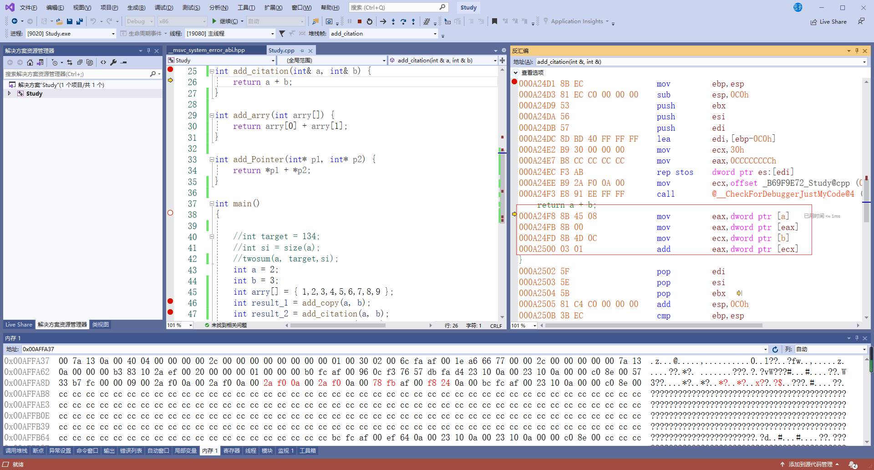Open the 文件(F) menu
Image resolution: width=874 pixels, height=470 pixels.
click(x=28, y=8)
